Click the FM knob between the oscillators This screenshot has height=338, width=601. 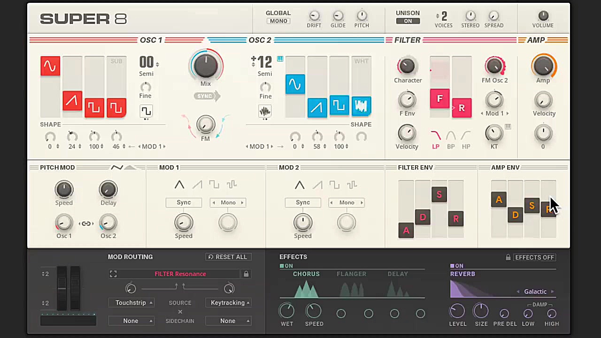205,125
